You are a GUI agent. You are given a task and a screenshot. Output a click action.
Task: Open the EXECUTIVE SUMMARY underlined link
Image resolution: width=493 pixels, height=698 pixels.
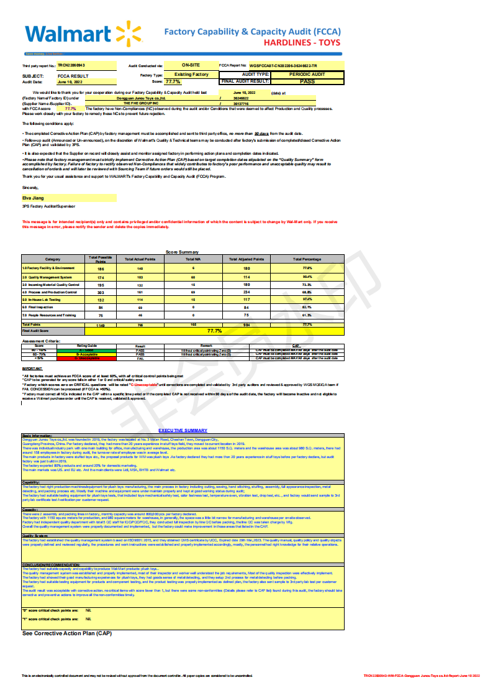point(183,431)
